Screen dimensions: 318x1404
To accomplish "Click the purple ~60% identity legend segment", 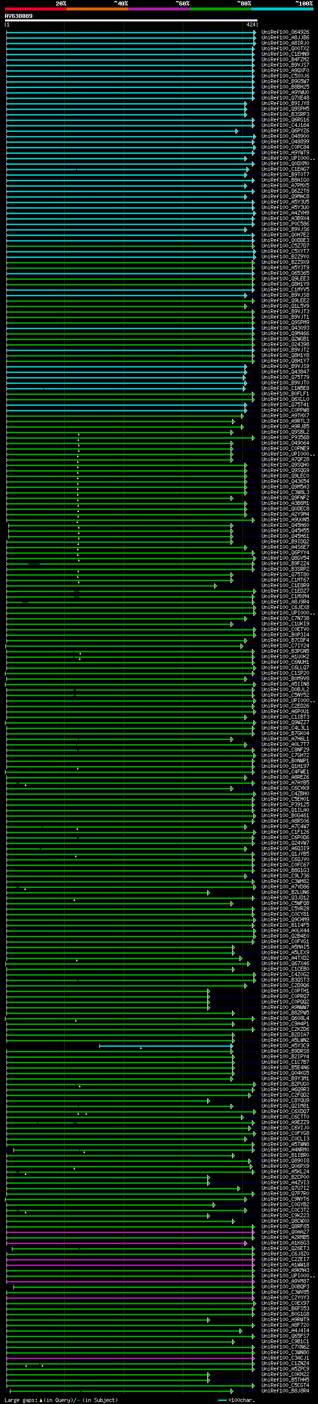I will 159,9.
